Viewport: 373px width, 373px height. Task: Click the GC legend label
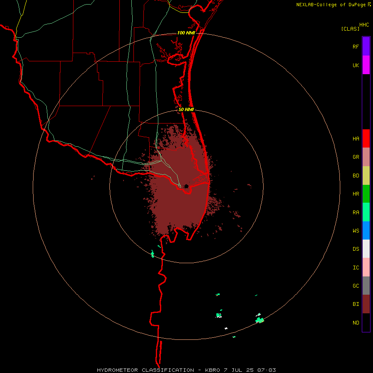(x=356, y=286)
